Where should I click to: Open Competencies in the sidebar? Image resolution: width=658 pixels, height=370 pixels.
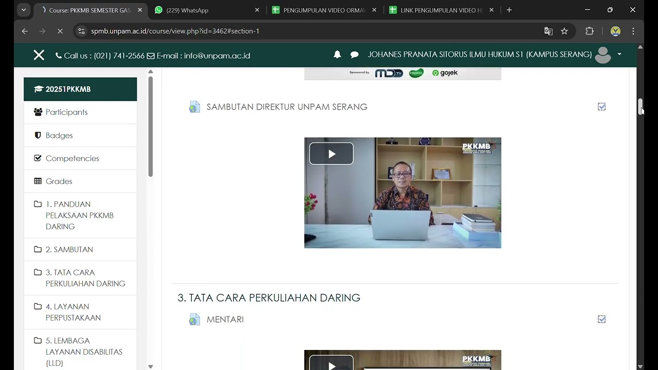click(x=80, y=158)
